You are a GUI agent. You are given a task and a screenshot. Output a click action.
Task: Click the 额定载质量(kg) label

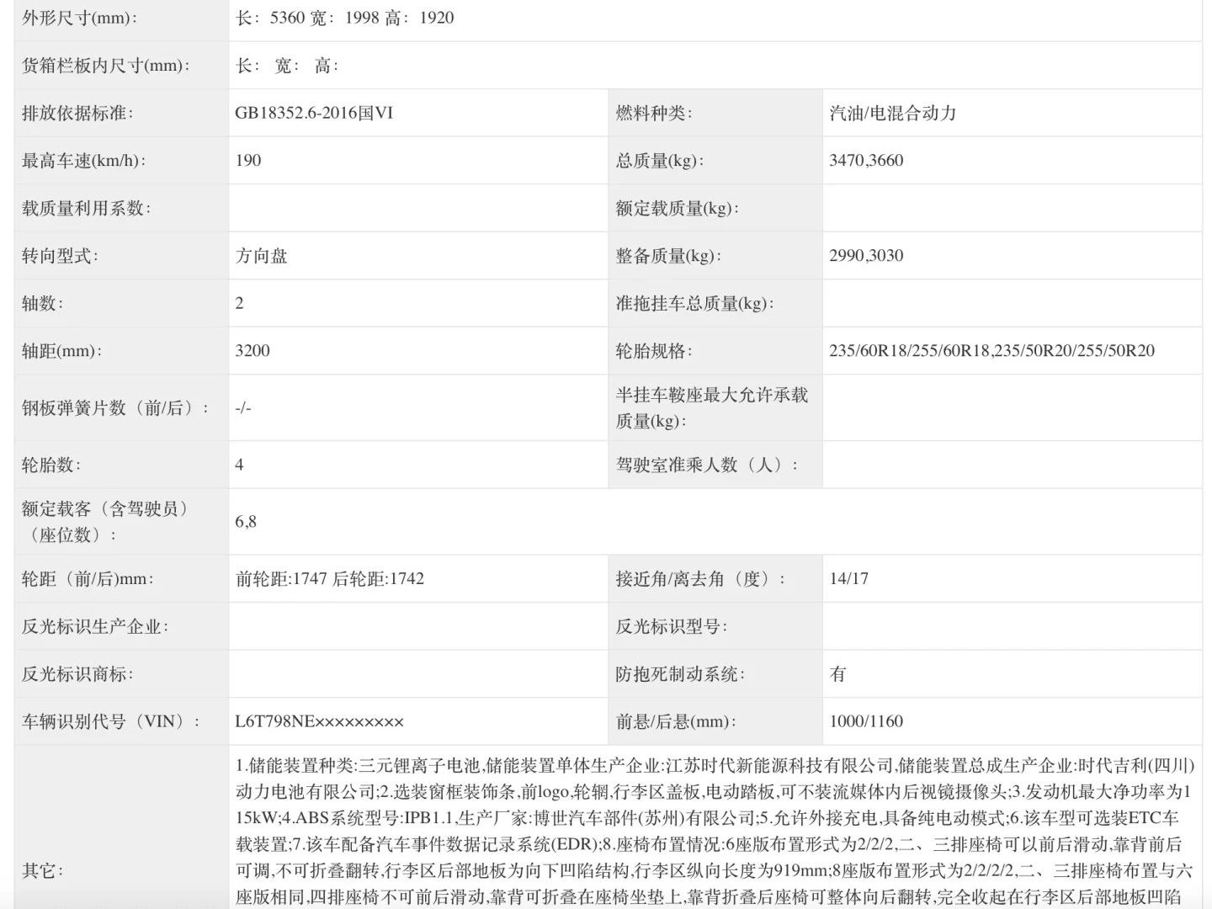(677, 208)
